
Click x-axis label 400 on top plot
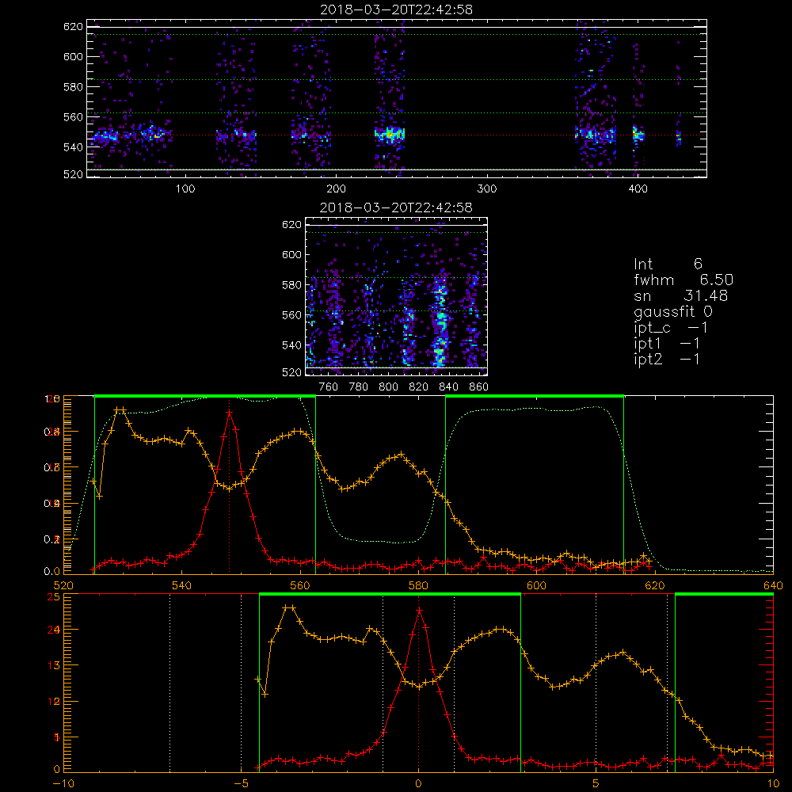[x=638, y=189]
